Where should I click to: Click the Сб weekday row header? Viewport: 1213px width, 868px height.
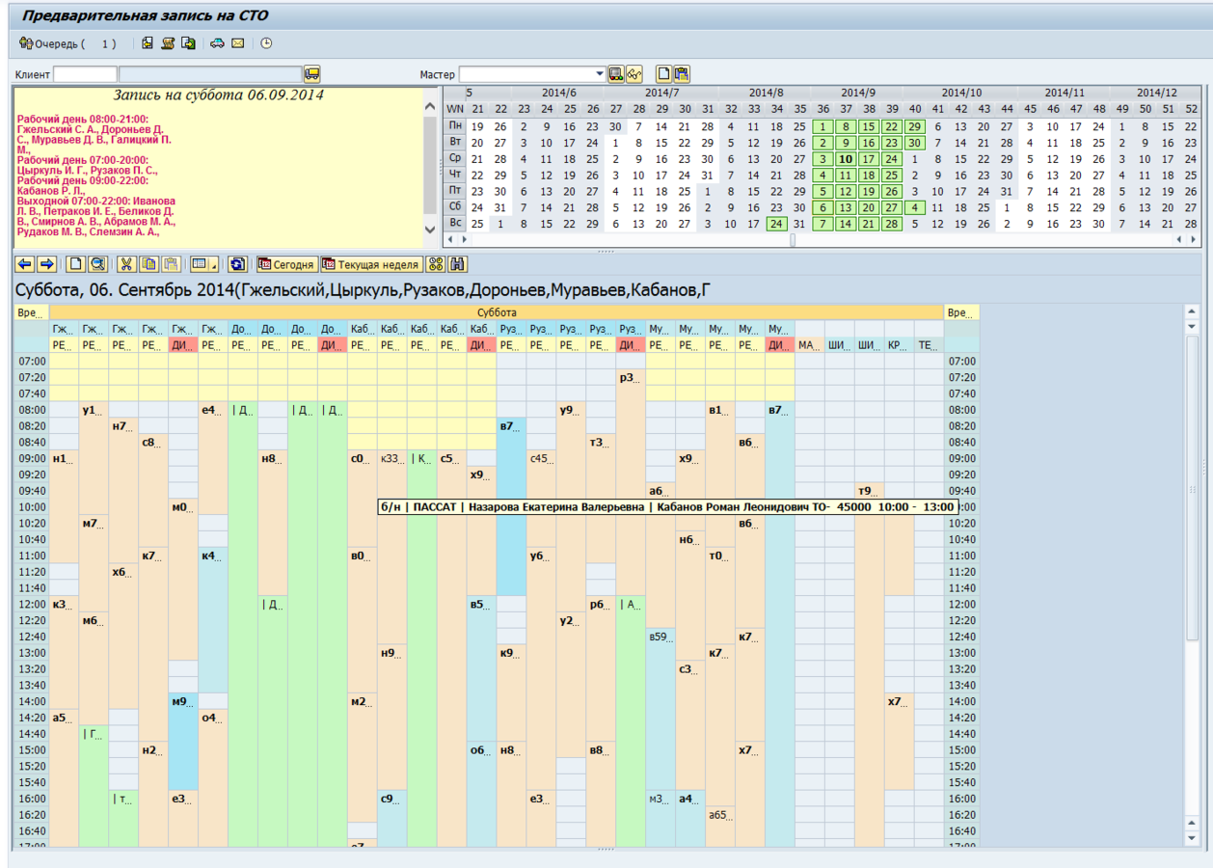455,207
